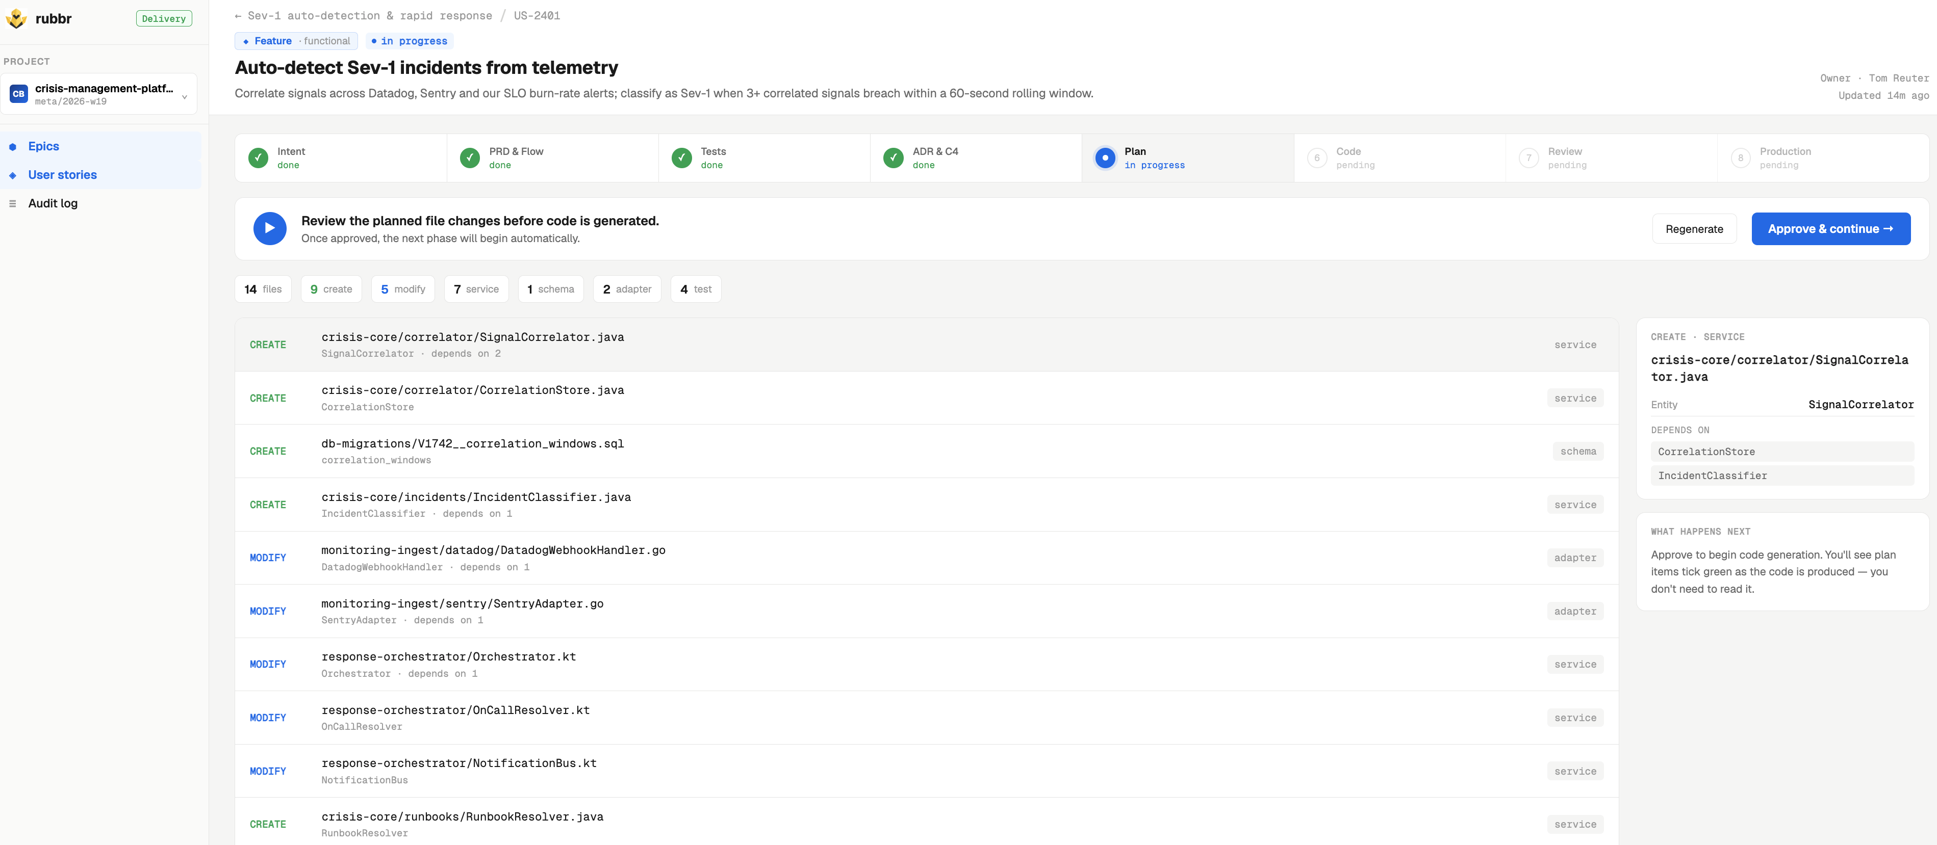Viewport: 1937px width, 845px height.
Task: Select CorrelationStore.java file row
Action: point(926,398)
